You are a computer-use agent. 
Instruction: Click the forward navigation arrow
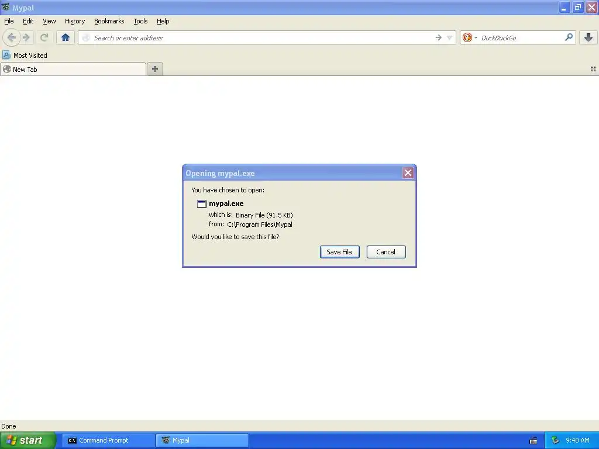[26, 37]
